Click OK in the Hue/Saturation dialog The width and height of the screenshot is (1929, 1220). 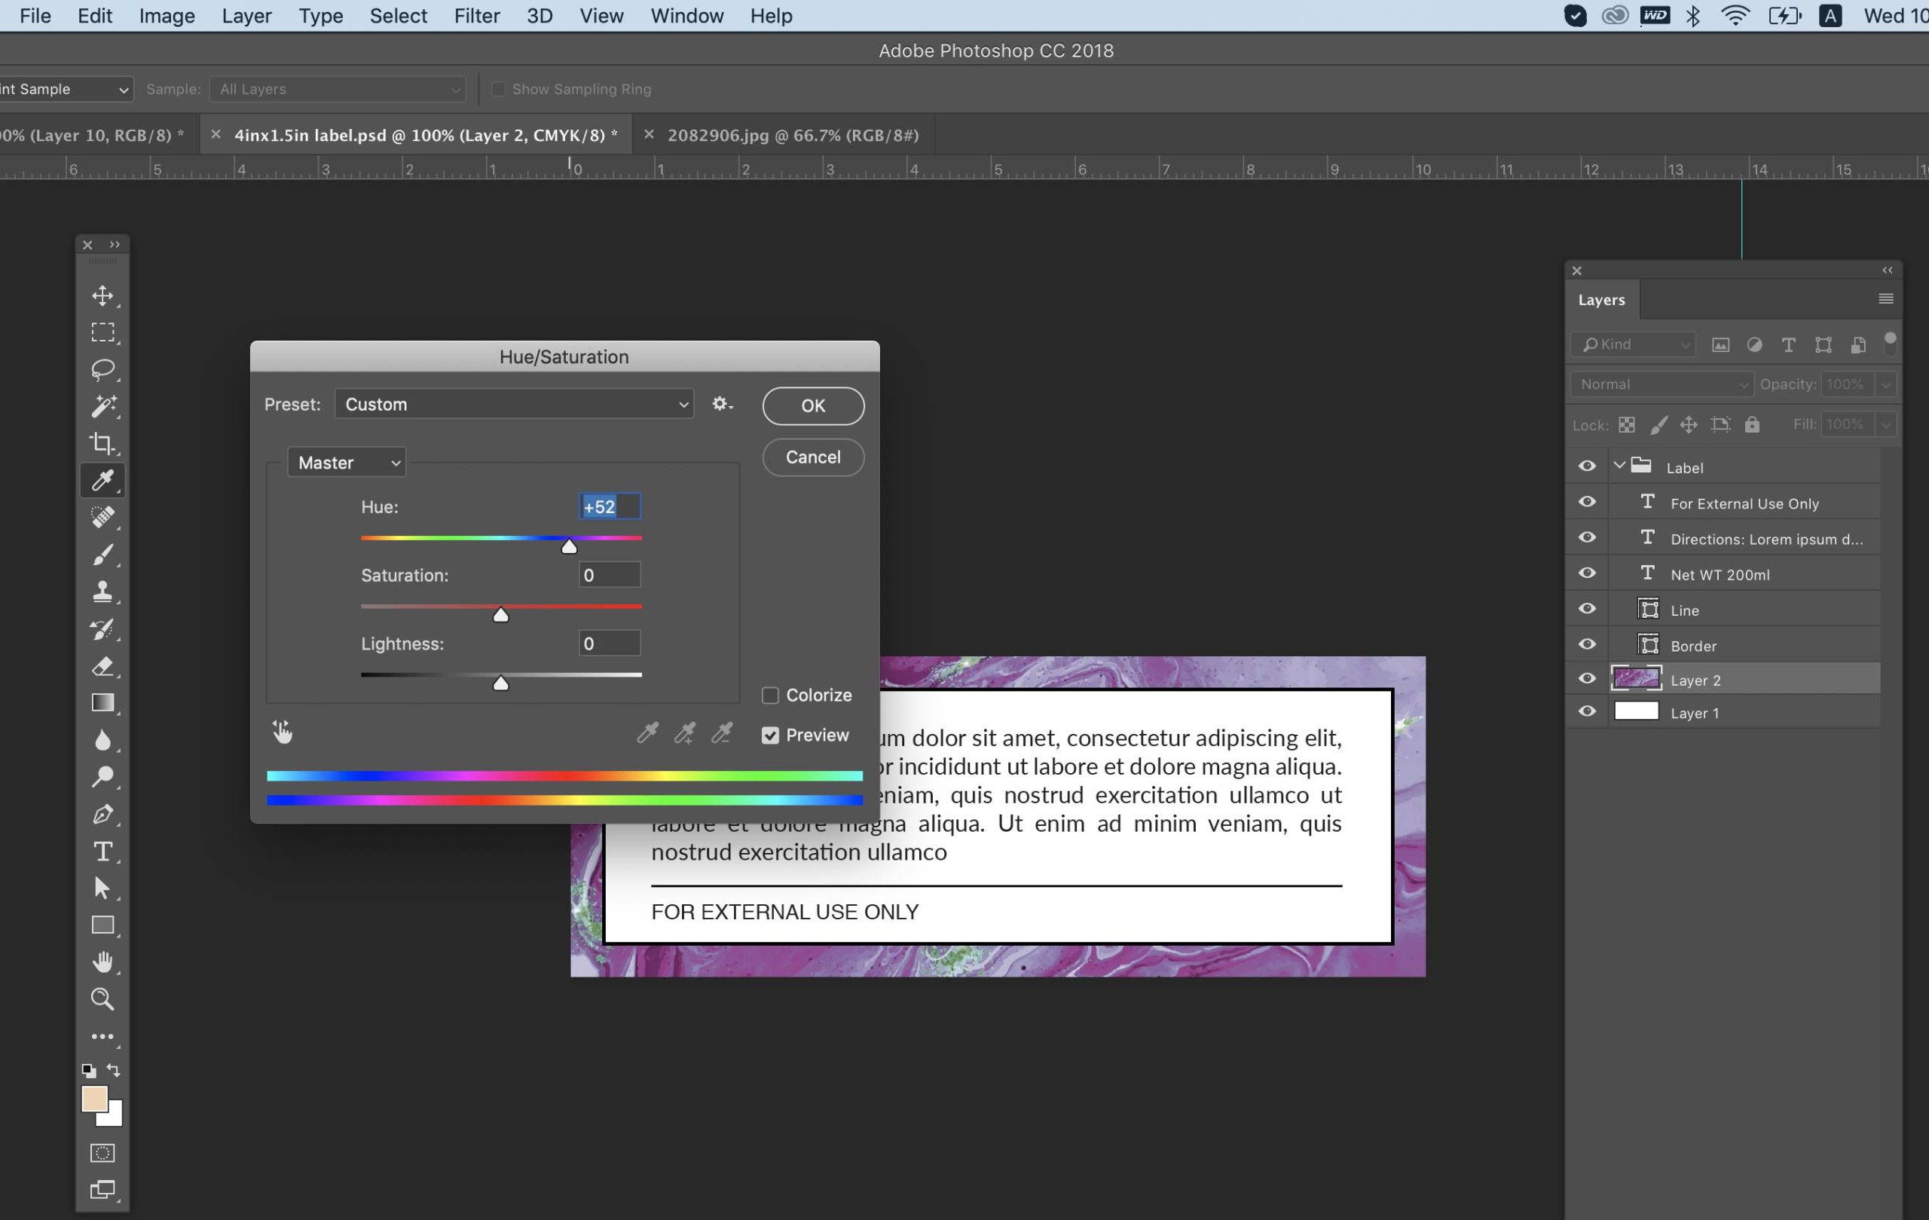coord(812,406)
